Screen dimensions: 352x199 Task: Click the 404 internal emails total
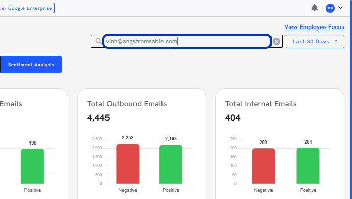pyautogui.click(x=233, y=118)
